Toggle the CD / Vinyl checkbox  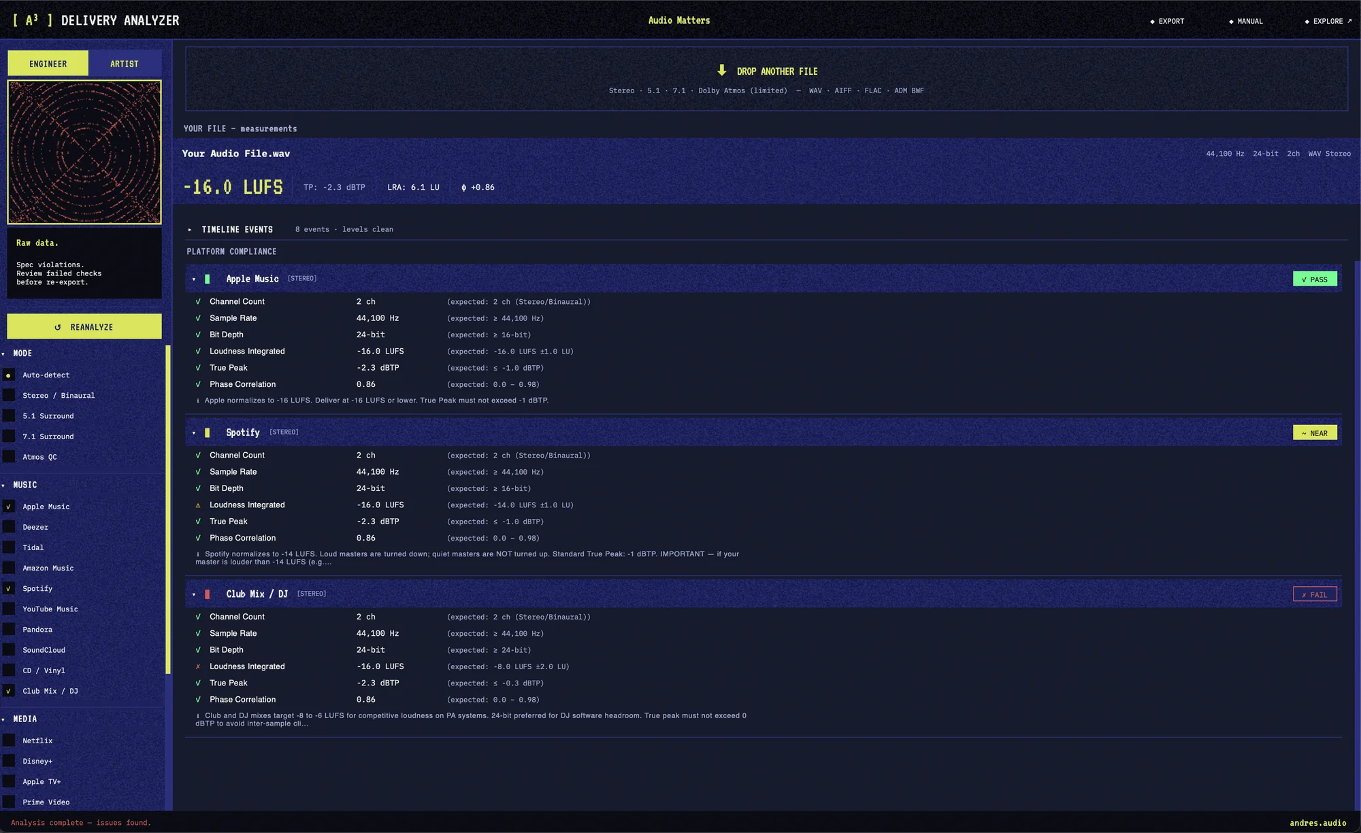click(x=9, y=670)
